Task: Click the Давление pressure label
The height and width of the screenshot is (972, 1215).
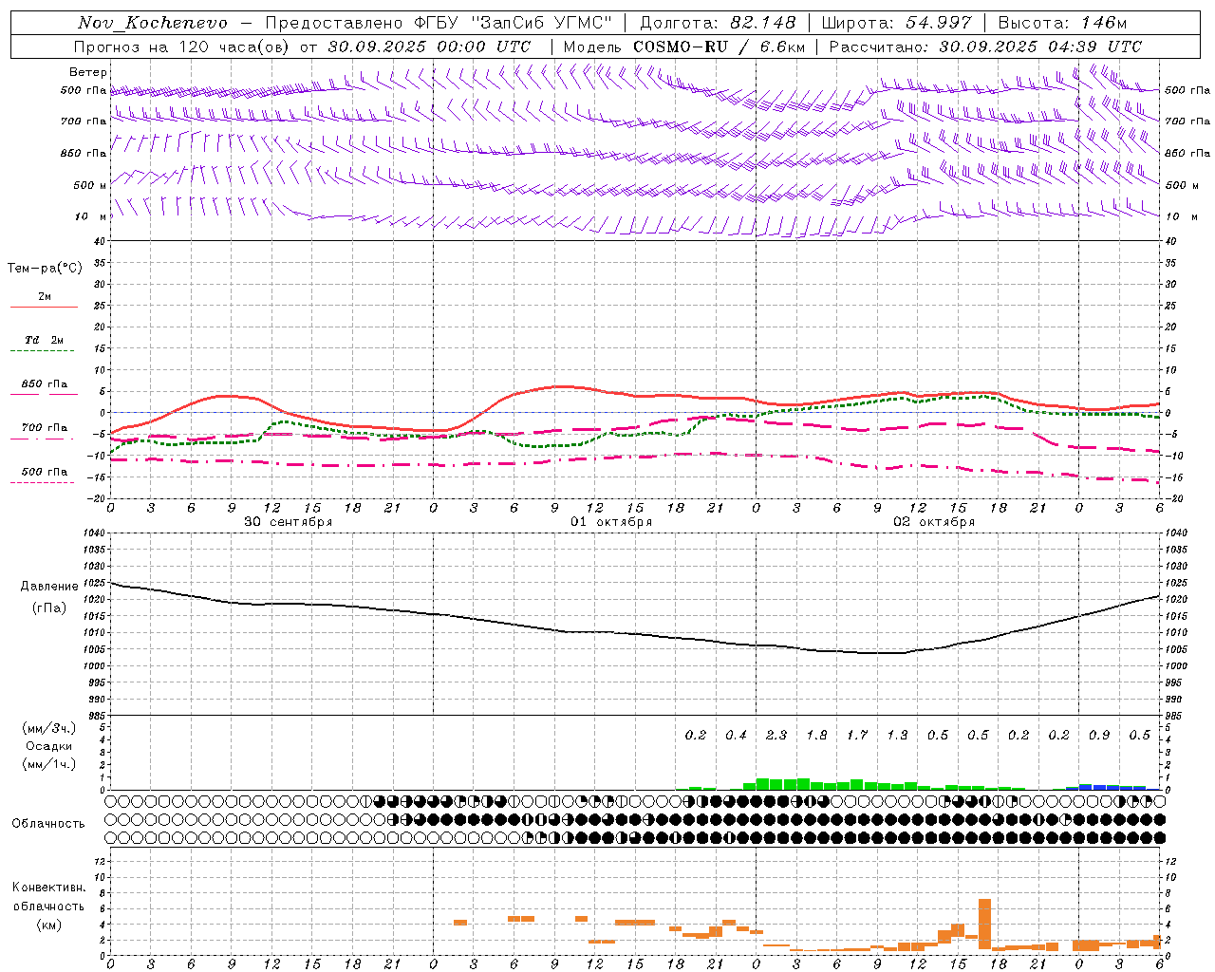Action: click(x=49, y=587)
